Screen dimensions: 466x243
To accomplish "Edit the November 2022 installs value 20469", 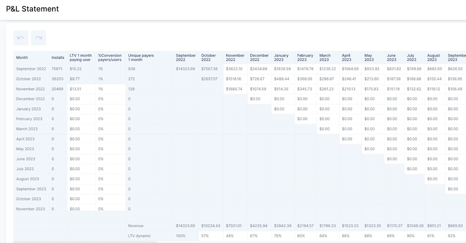I will pos(57,89).
